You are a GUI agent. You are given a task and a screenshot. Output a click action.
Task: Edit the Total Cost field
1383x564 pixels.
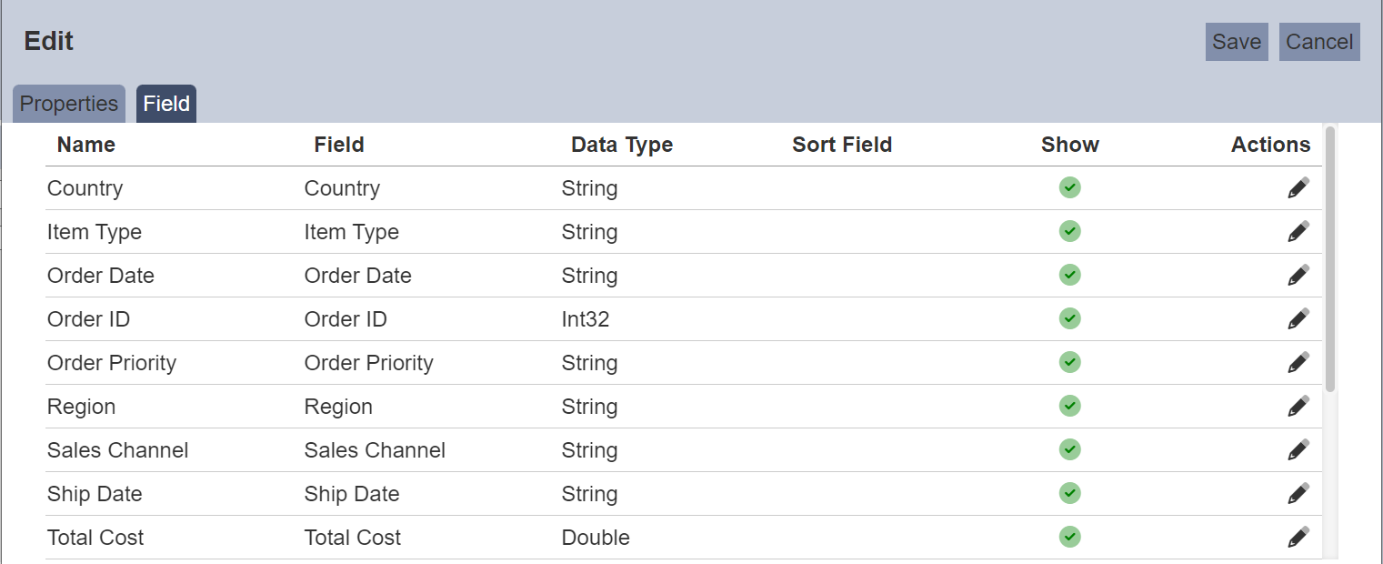click(1298, 538)
